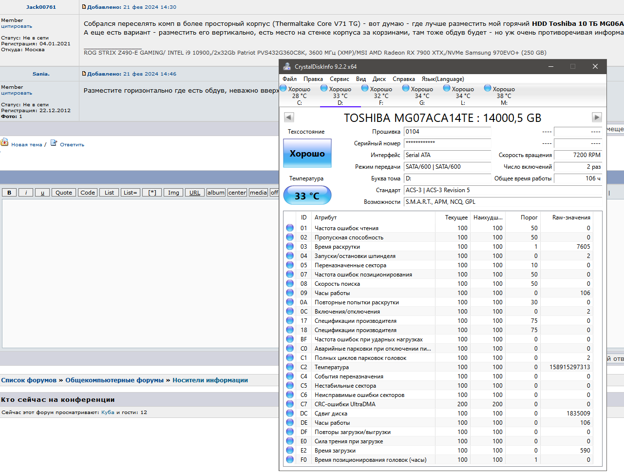Click the large Хорошо health status button
This screenshot has height=474, width=624.
coord(307,153)
